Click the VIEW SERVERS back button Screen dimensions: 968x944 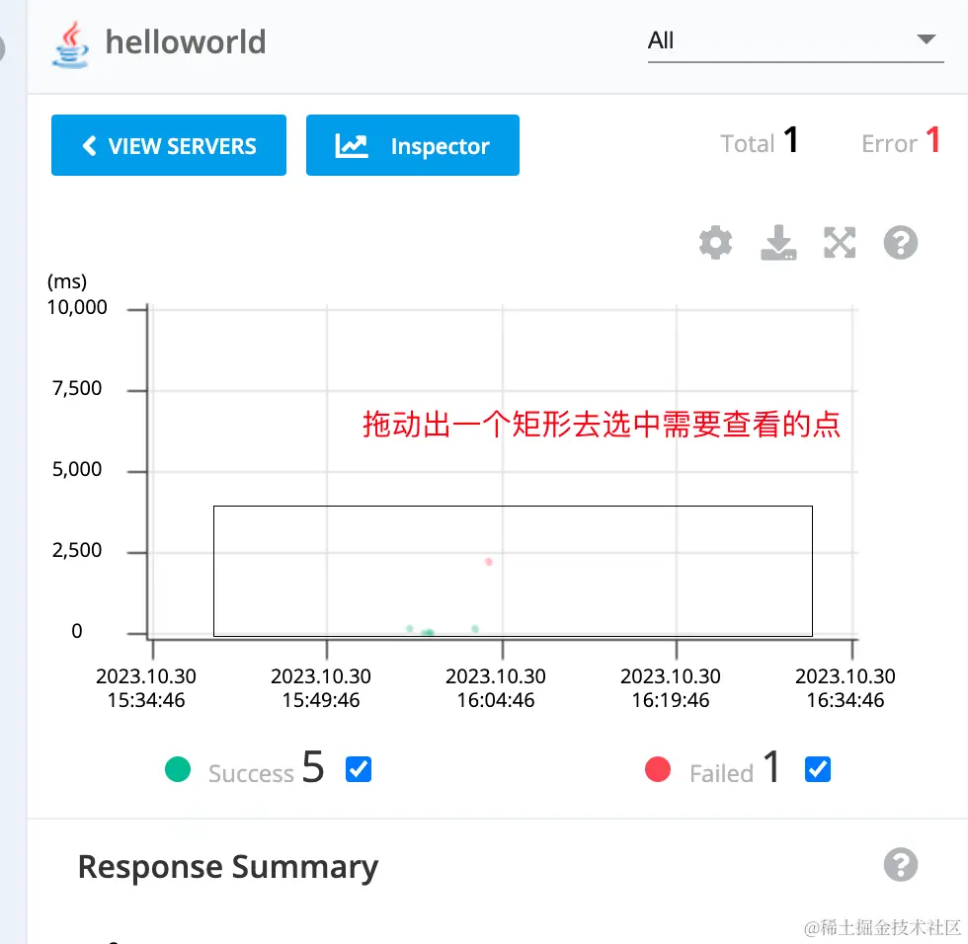[169, 145]
